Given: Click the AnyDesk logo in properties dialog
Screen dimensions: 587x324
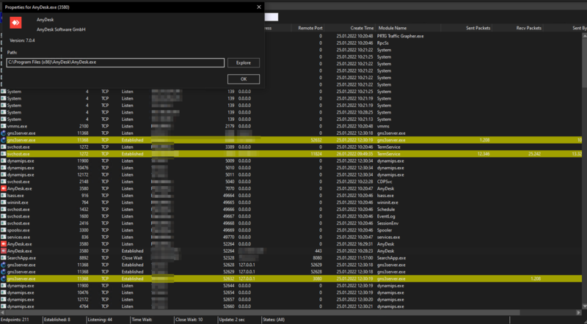Looking at the screenshot, I should coord(15,23).
